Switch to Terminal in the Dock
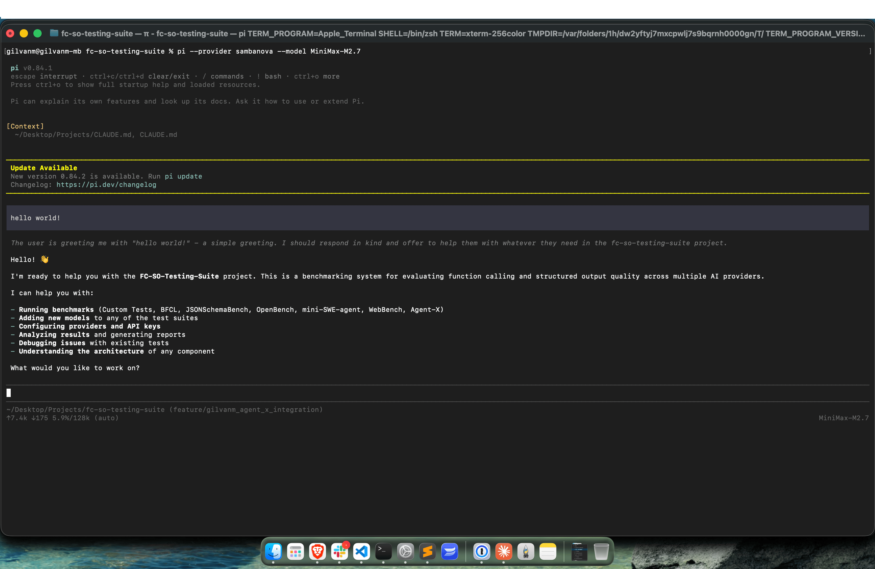Image resolution: width=875 pixels, height=569 pixels. click(x=383, y=551)
